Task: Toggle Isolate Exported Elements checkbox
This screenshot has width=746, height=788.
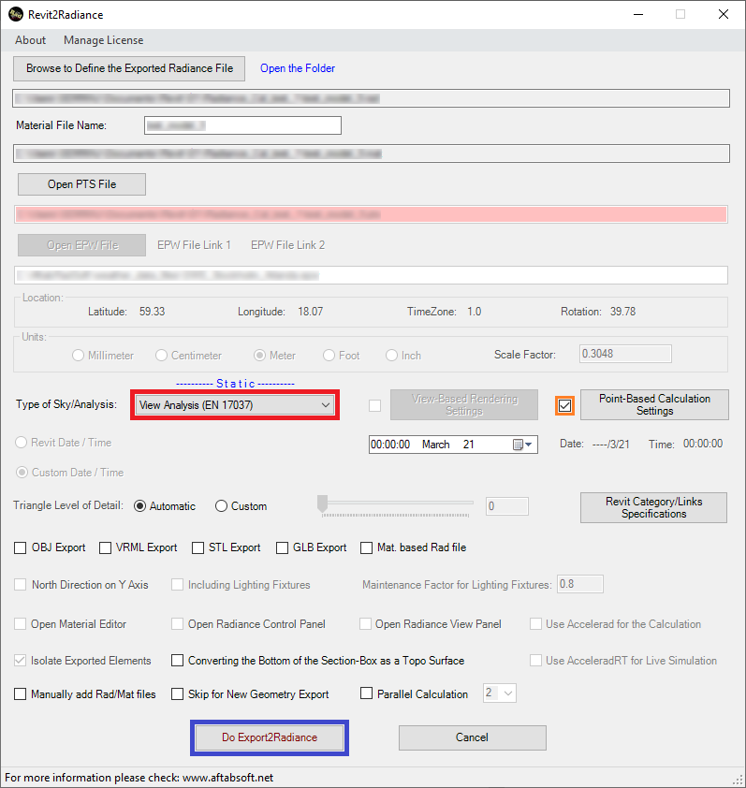Action: 20,661
